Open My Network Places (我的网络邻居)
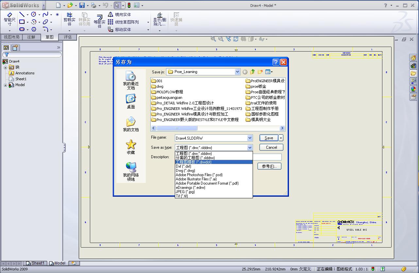 [131, 172]
